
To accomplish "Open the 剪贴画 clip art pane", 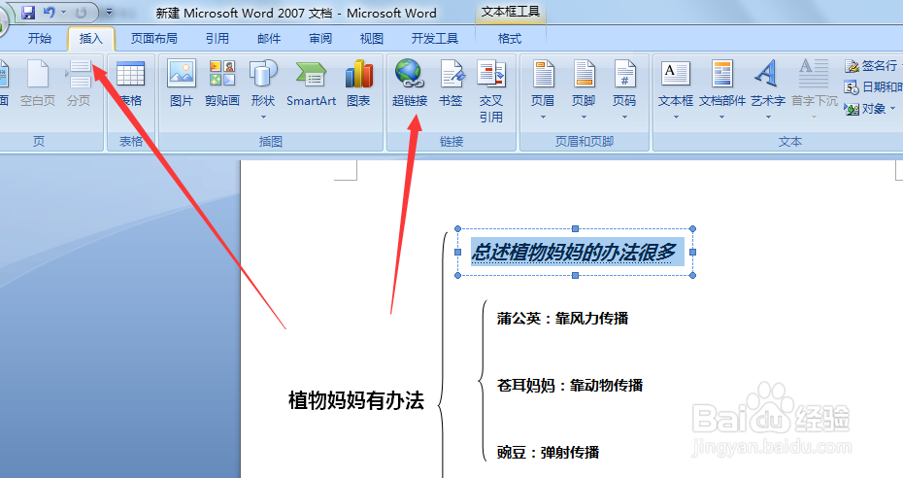I will pos(222,84).
